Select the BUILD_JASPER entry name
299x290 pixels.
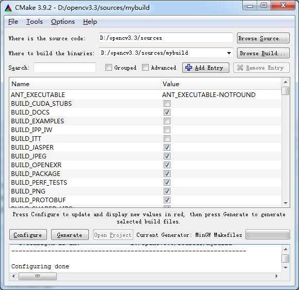coord(32,147)
